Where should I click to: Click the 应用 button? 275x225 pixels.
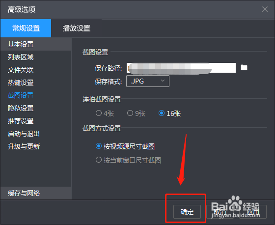coord(253,212)
